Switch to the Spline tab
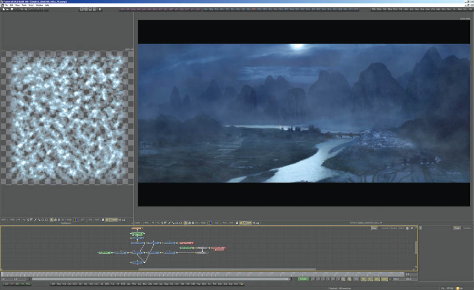Screen dimensions: 474x290 point(401,228)
